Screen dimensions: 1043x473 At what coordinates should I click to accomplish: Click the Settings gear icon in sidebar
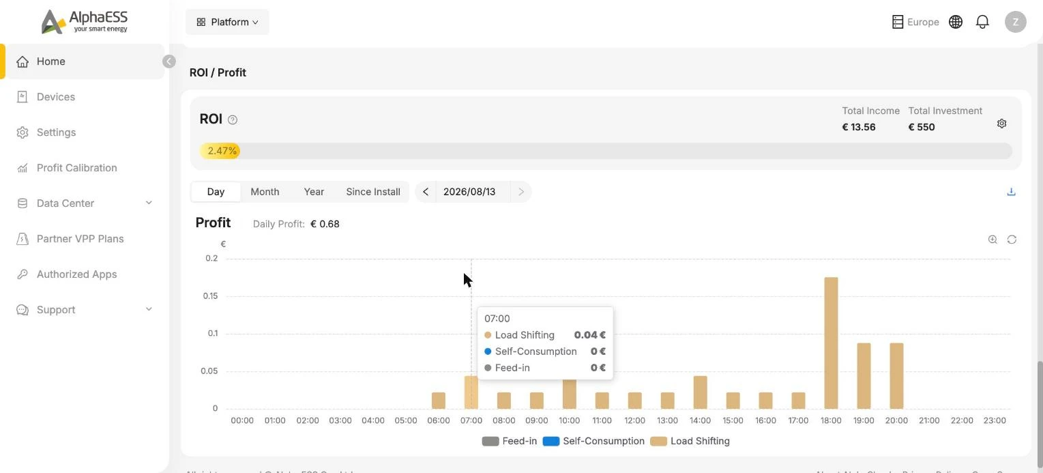click(23, 132)
